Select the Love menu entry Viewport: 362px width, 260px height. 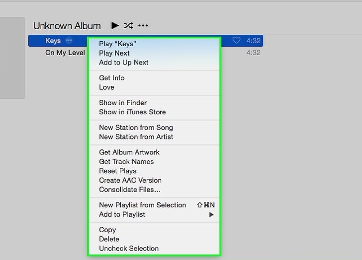154,87
